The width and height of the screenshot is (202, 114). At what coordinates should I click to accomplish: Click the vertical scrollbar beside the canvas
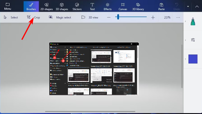coord(182,66)
